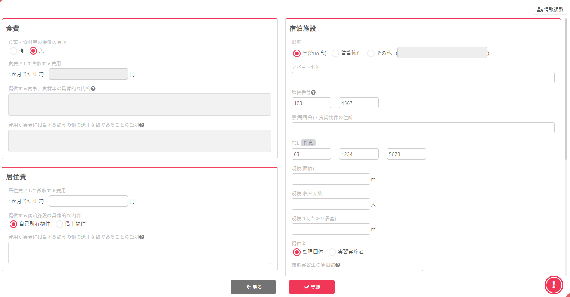Screen dimensions: 570x297
Task: Click the page vertical scrollbar
Action: pyautogui.click(x=566, y=90)
